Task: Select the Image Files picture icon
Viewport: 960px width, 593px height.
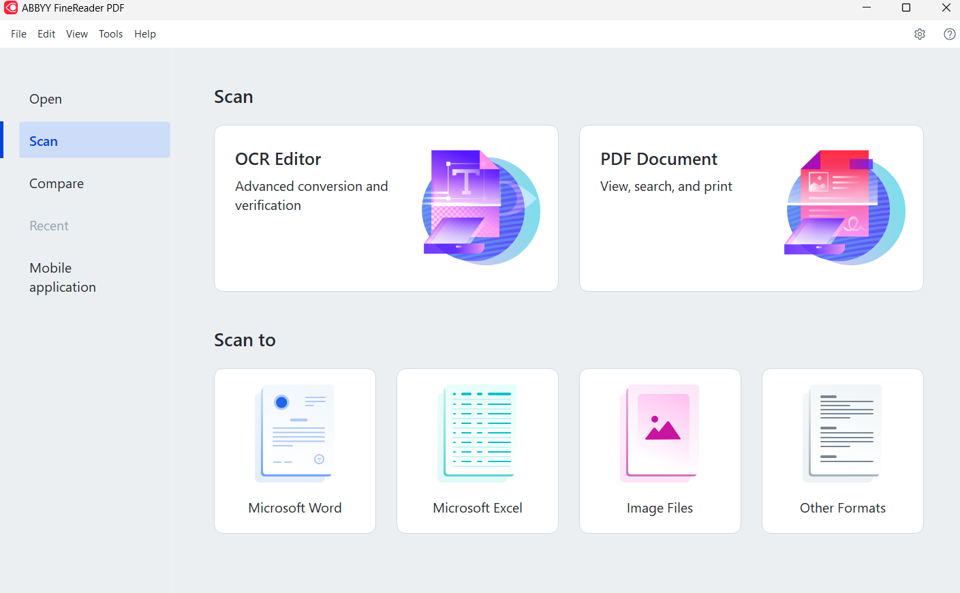Action: tap(660, 434)
